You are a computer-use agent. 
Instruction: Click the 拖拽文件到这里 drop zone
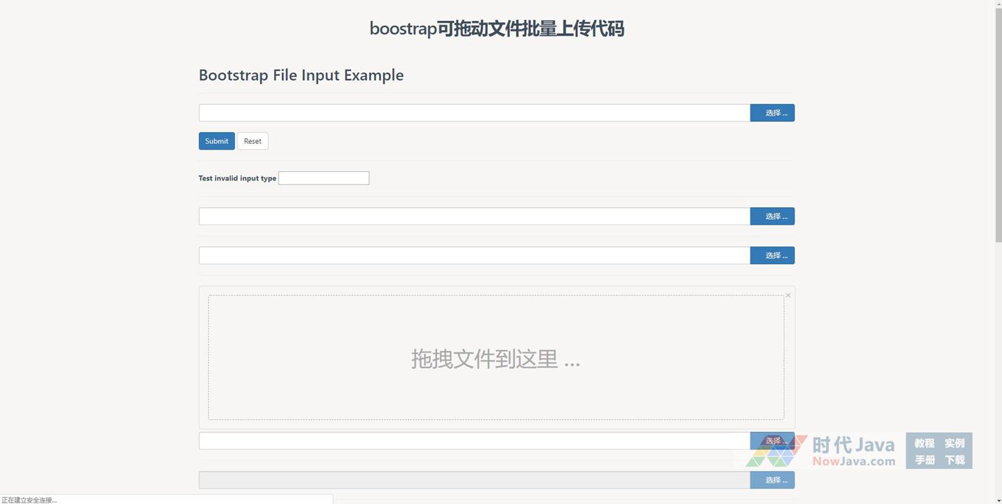(496, 358)
